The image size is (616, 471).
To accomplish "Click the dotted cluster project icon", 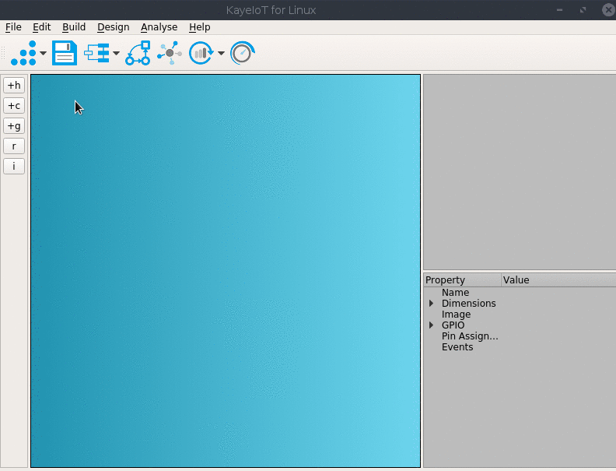I will (x=23, y=53).
